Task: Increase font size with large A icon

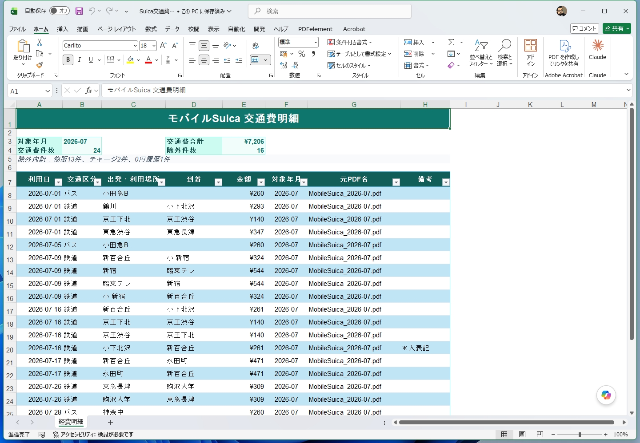Action: (x=163, y=45)
